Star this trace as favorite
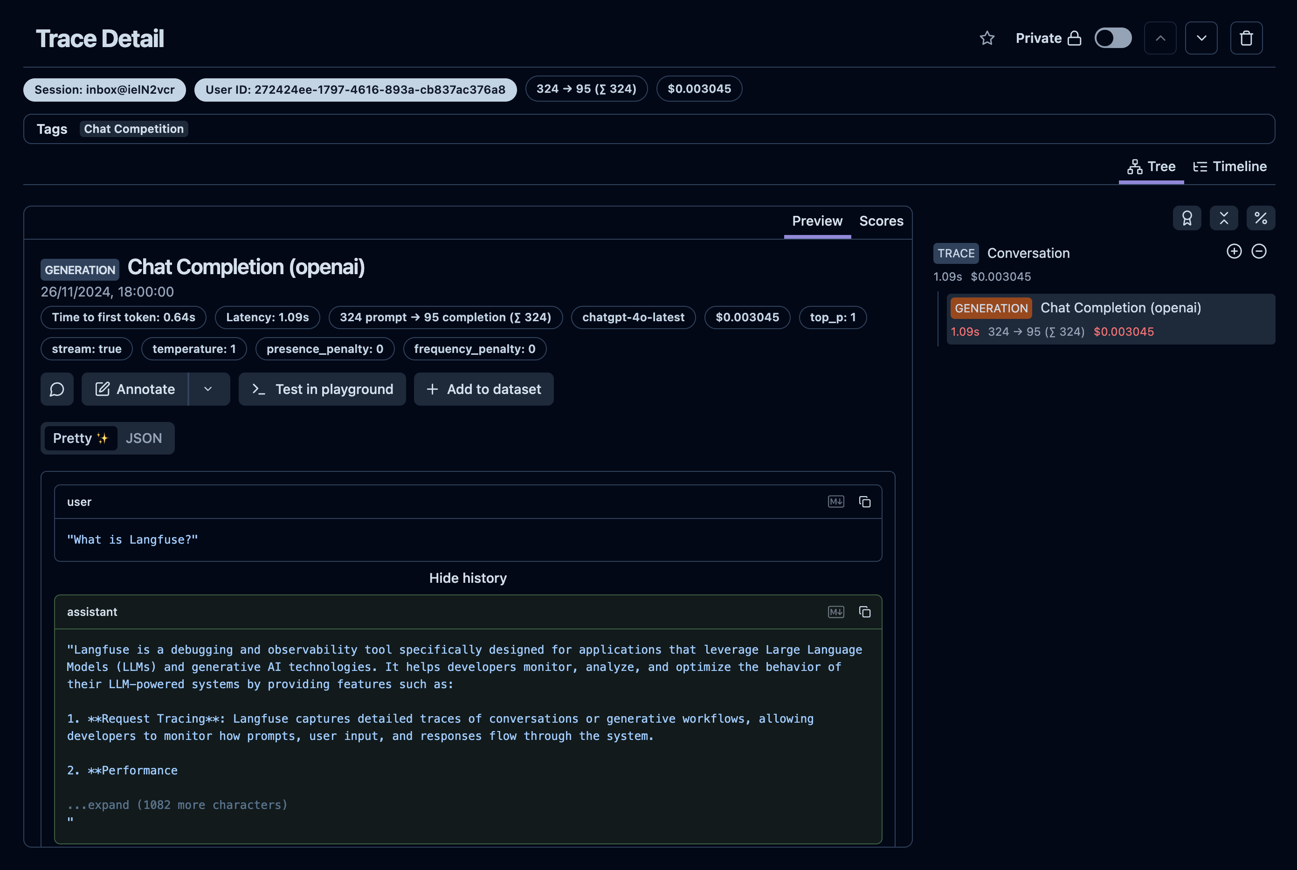The height and width of the screenshot is (870, 1297). tap(987, 38)
